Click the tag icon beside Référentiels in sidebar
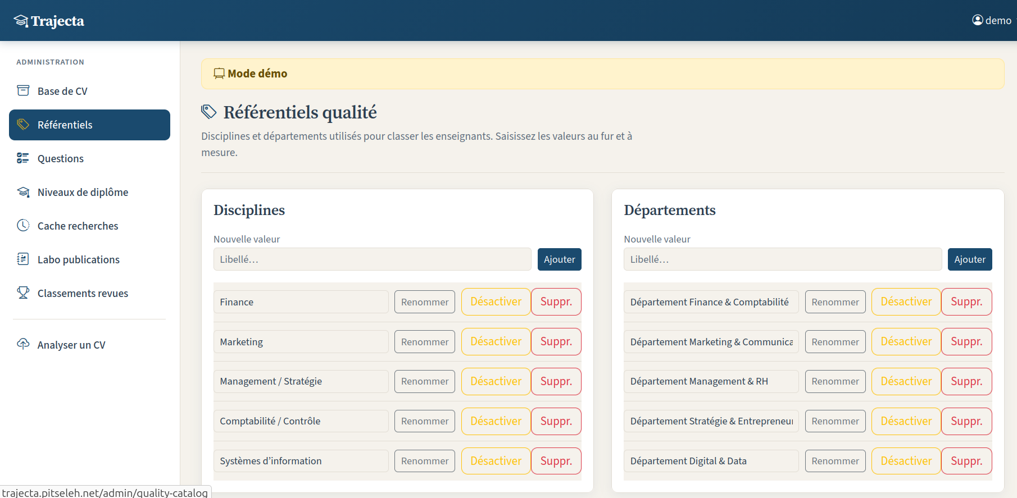Screen dimensions: 1017x498 (x=23, y=124)
